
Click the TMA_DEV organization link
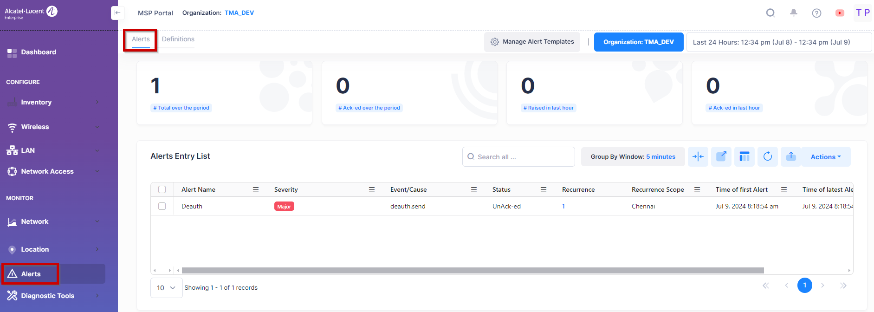tap(239, 13)
